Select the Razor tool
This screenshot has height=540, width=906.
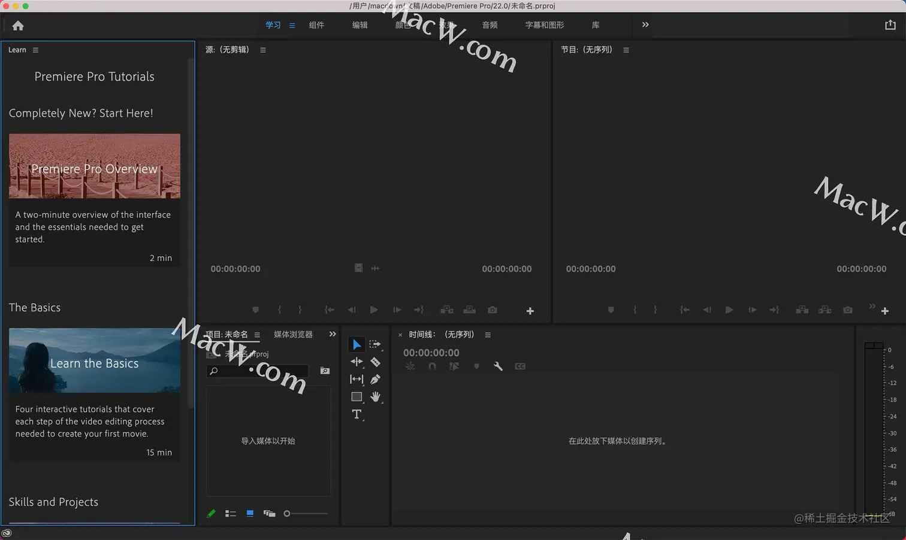tap(375, 362)
